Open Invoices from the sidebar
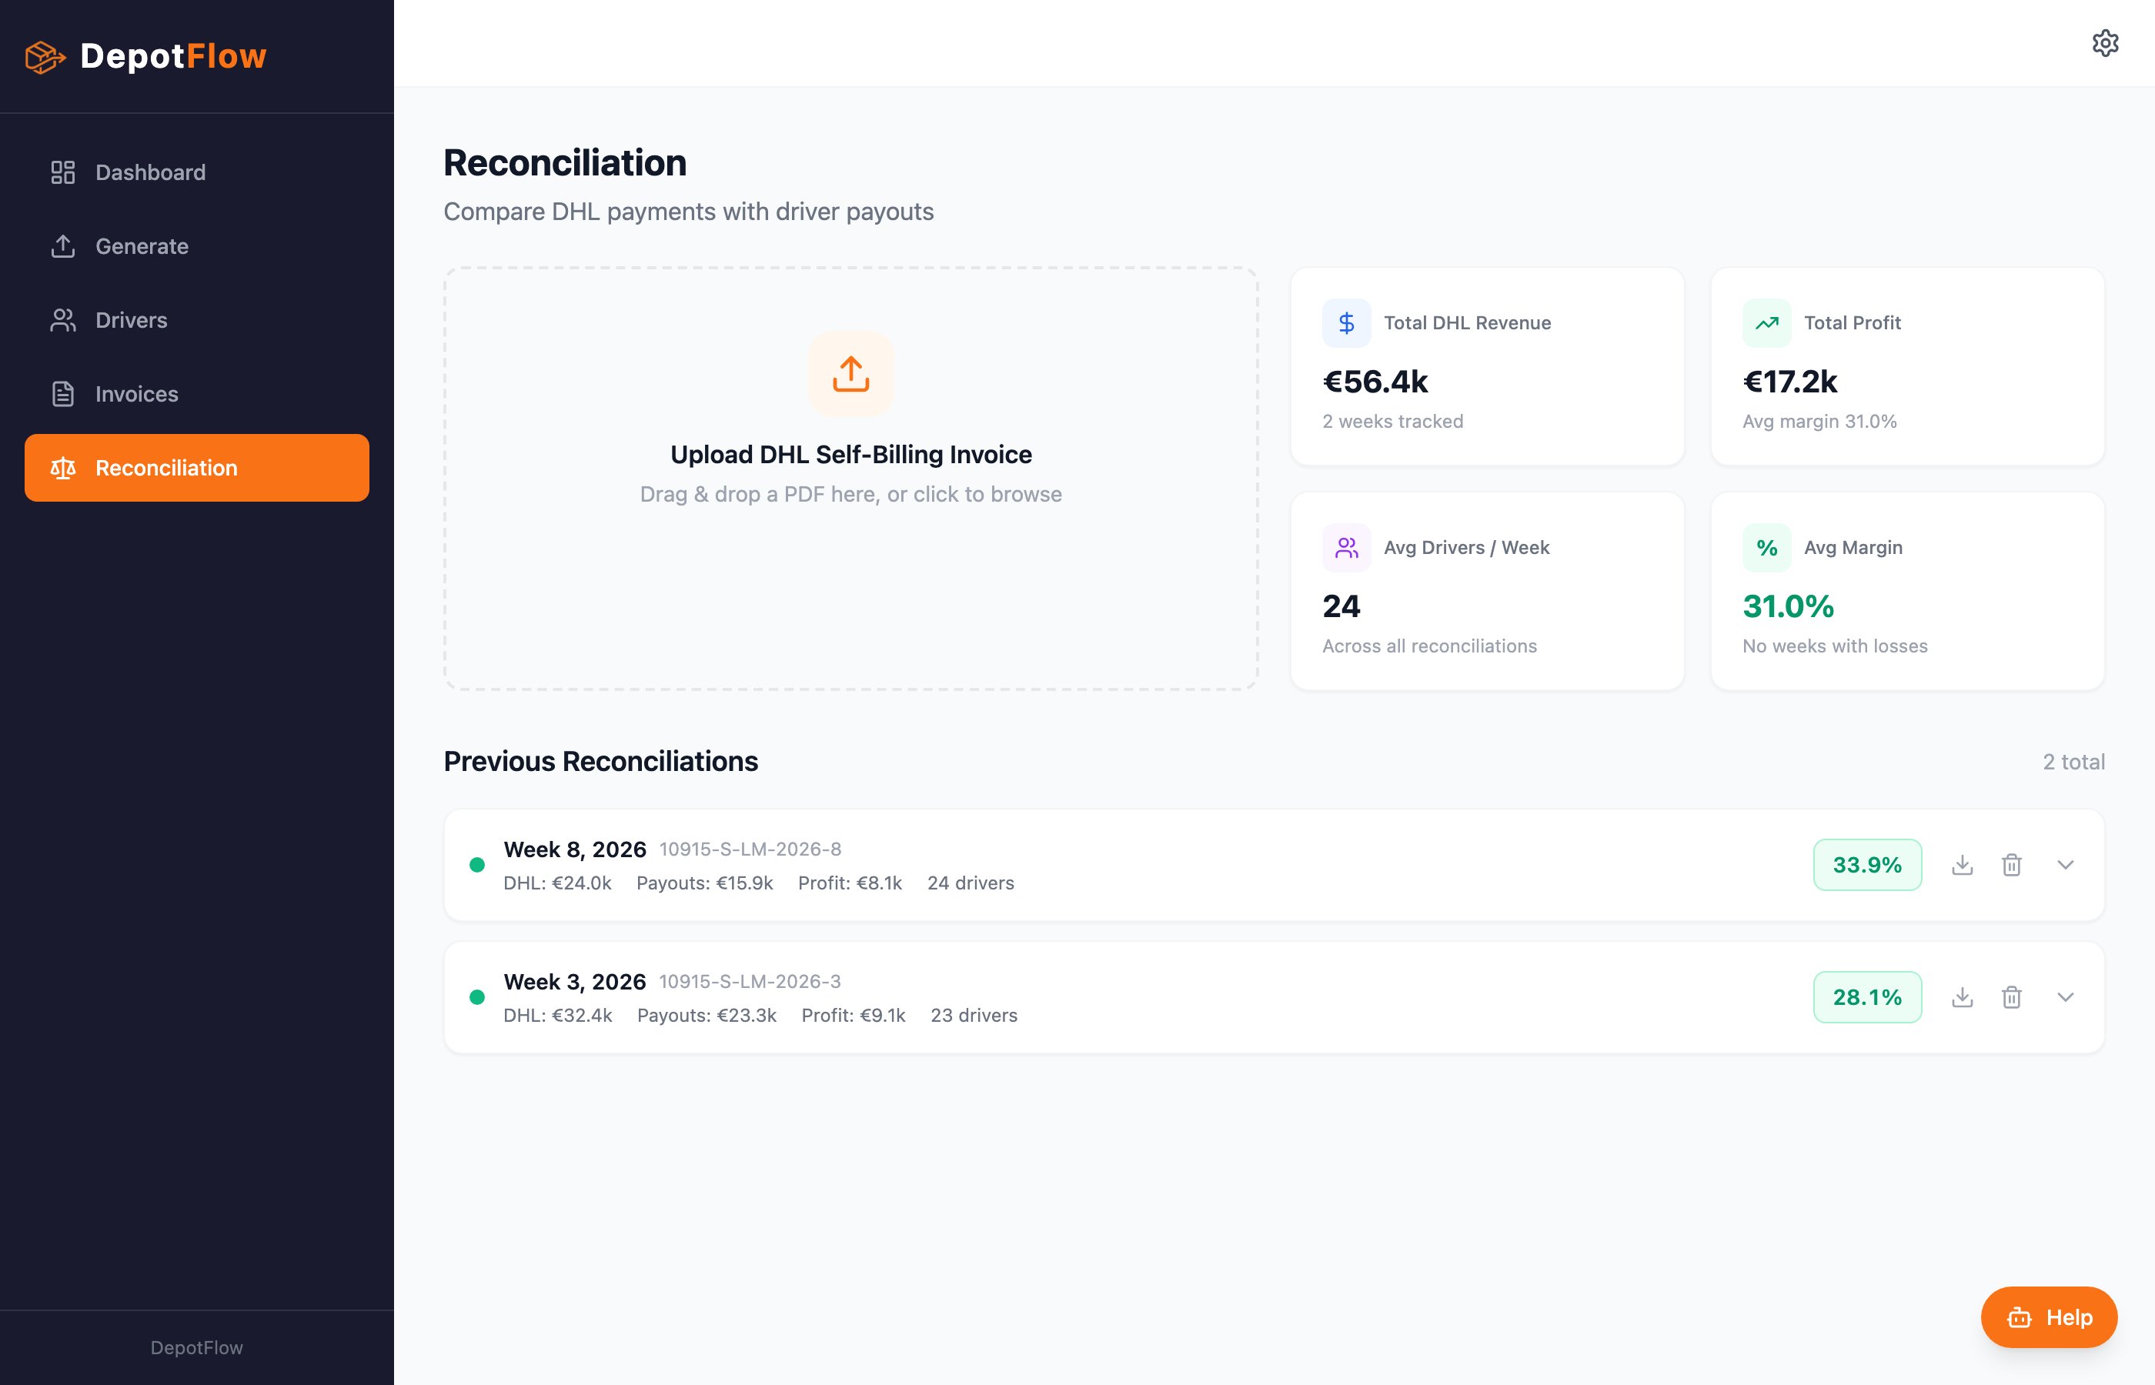Viewport: 2155px width, 1385px height. point(135,394)
